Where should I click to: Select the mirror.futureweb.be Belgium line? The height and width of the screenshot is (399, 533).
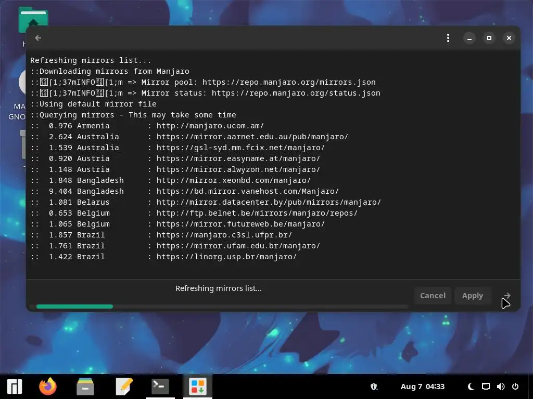click(x=177, y=224)
